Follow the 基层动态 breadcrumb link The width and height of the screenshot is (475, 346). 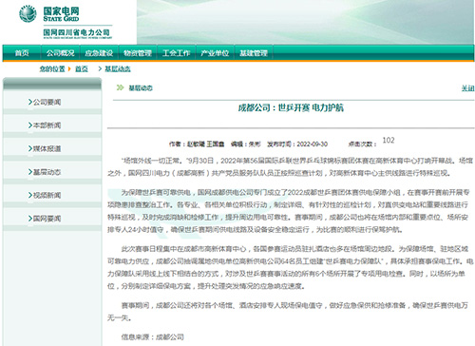pyautogui.click(x=118, y=68)
